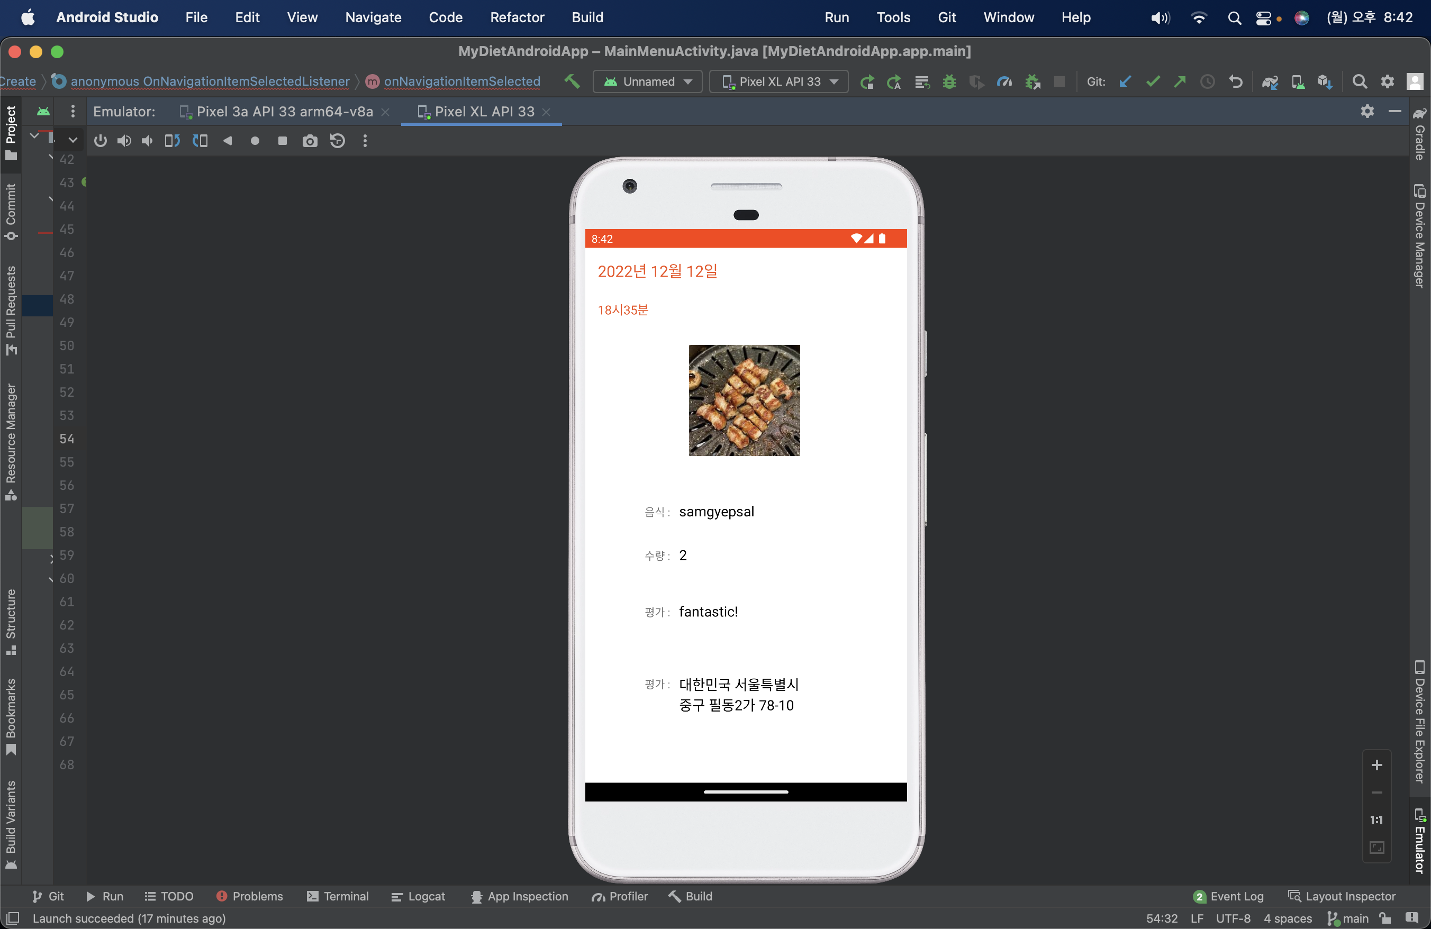Viewport: 1431px width, 929px height.
Task: Click the samgyepsal food photo thumbnail
Action: click(744, 400)
